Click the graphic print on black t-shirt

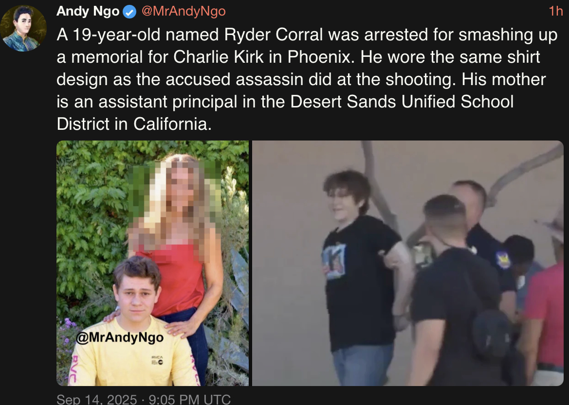click(x=334, y=261)
